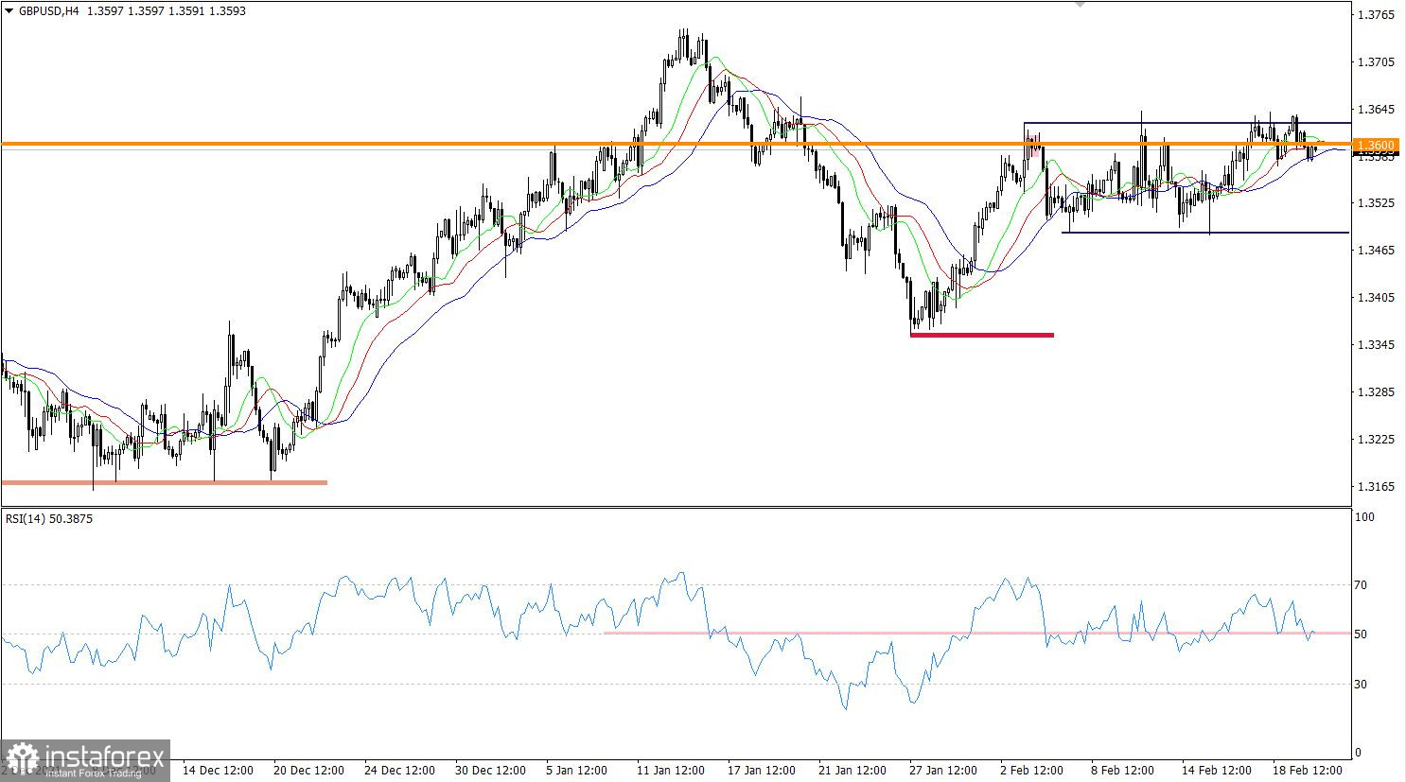Click the RSI(14) 50.3875 indicator label

(49, 518)
